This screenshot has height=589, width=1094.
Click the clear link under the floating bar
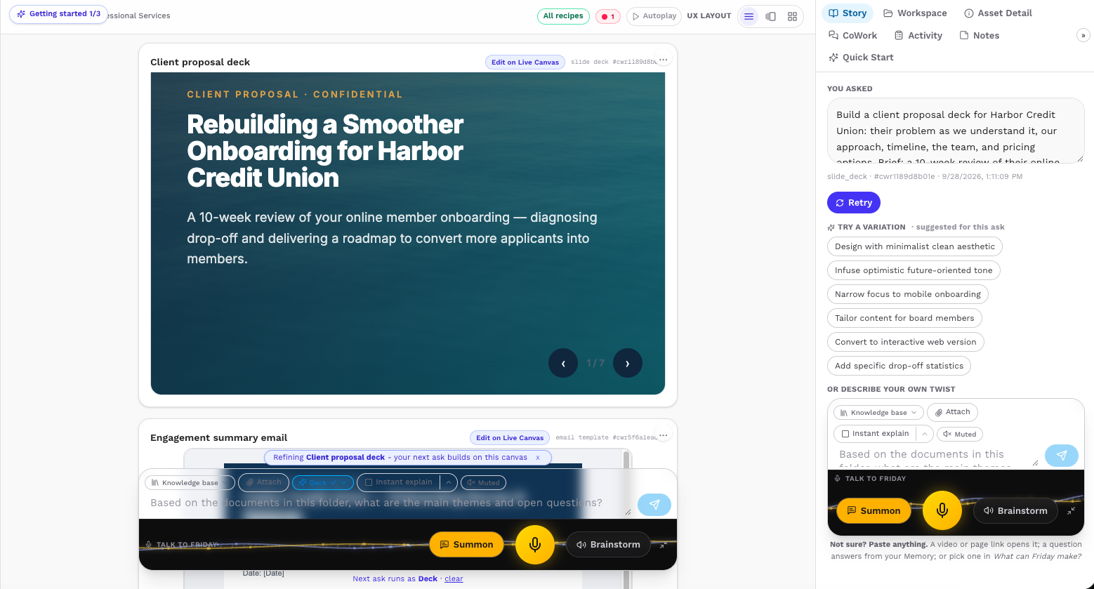(454, 578)
